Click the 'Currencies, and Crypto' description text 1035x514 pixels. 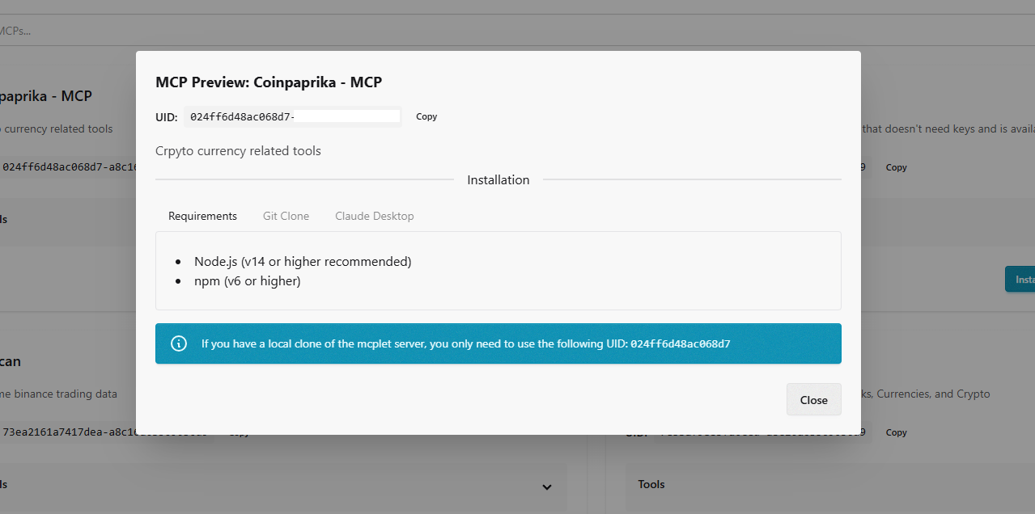point(926,394)
